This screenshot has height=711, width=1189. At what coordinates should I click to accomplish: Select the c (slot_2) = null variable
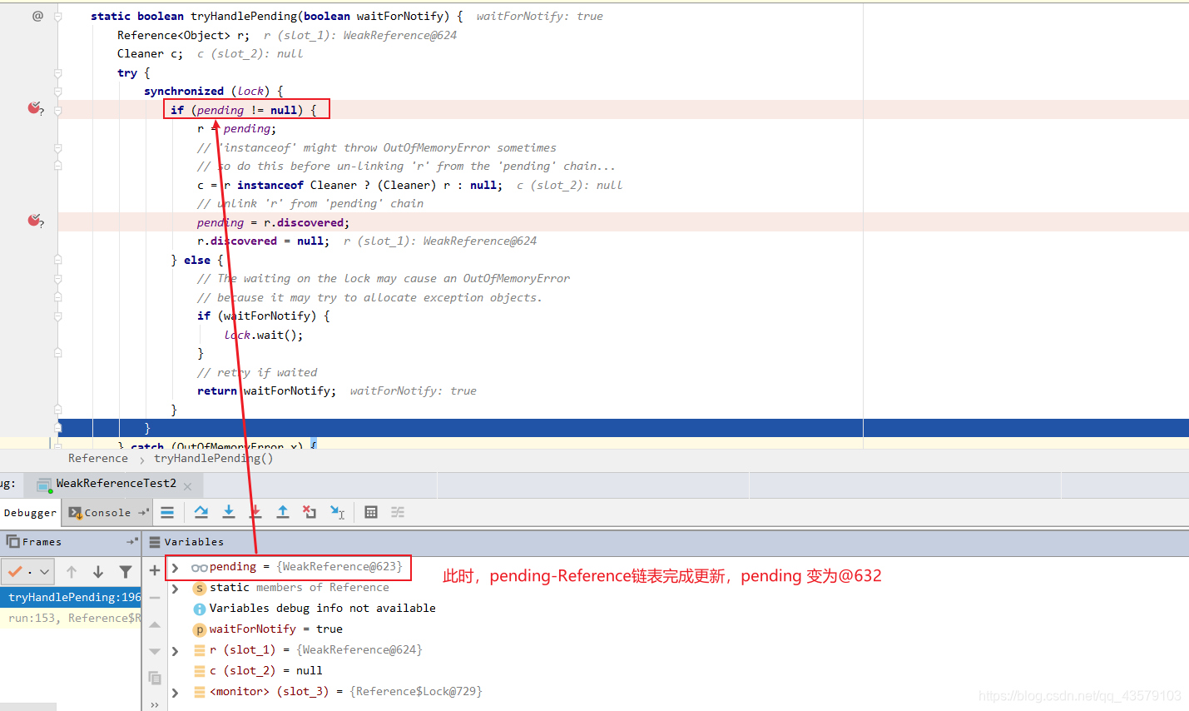(265, 671)
